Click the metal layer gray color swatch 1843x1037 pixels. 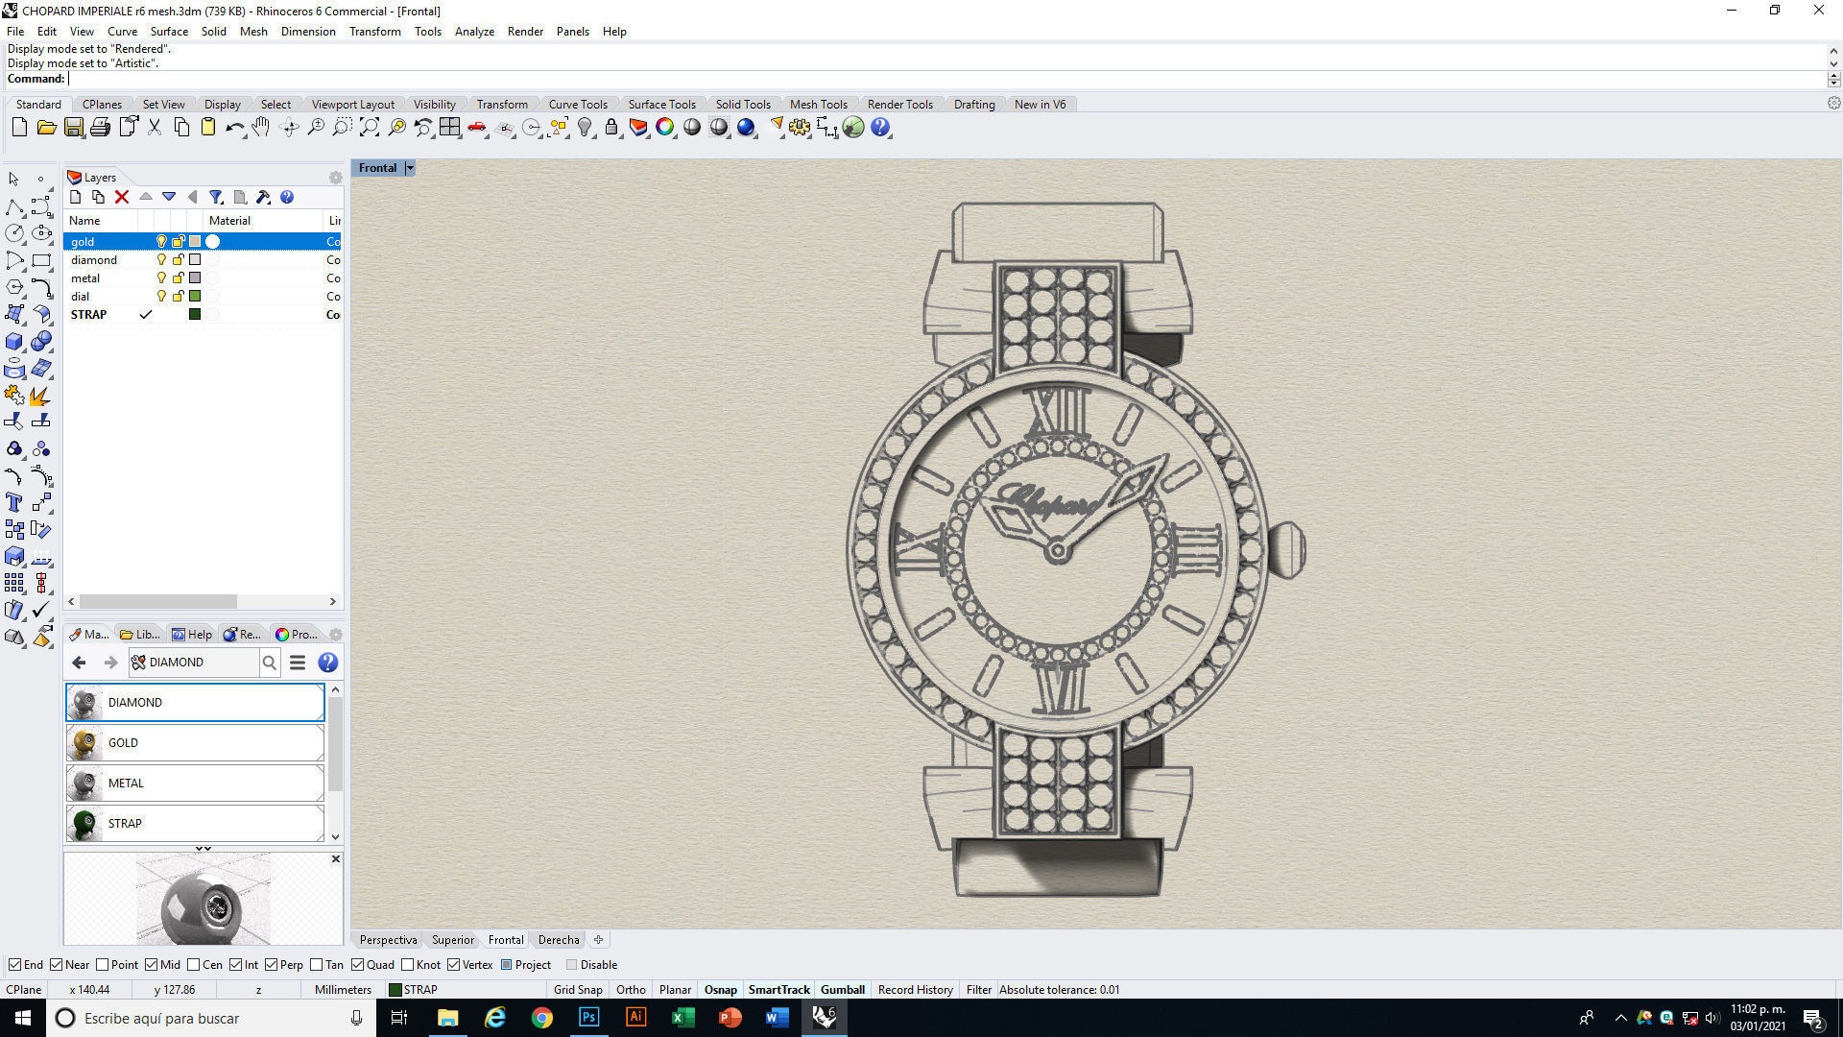pyautogui.click(x=195, y=278)
